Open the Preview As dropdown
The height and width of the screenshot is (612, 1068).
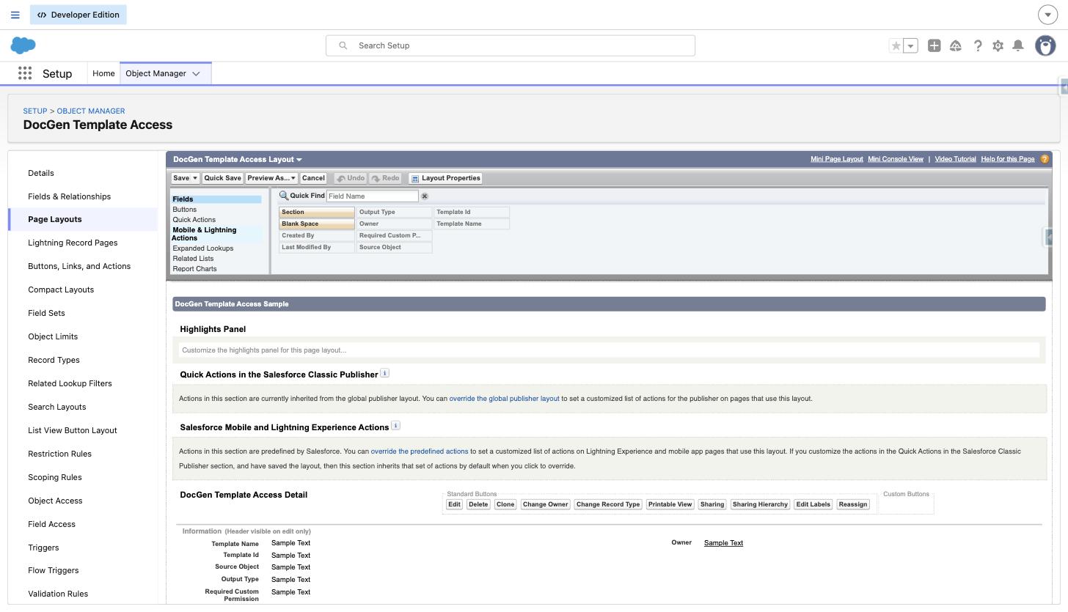coord(271,178)
